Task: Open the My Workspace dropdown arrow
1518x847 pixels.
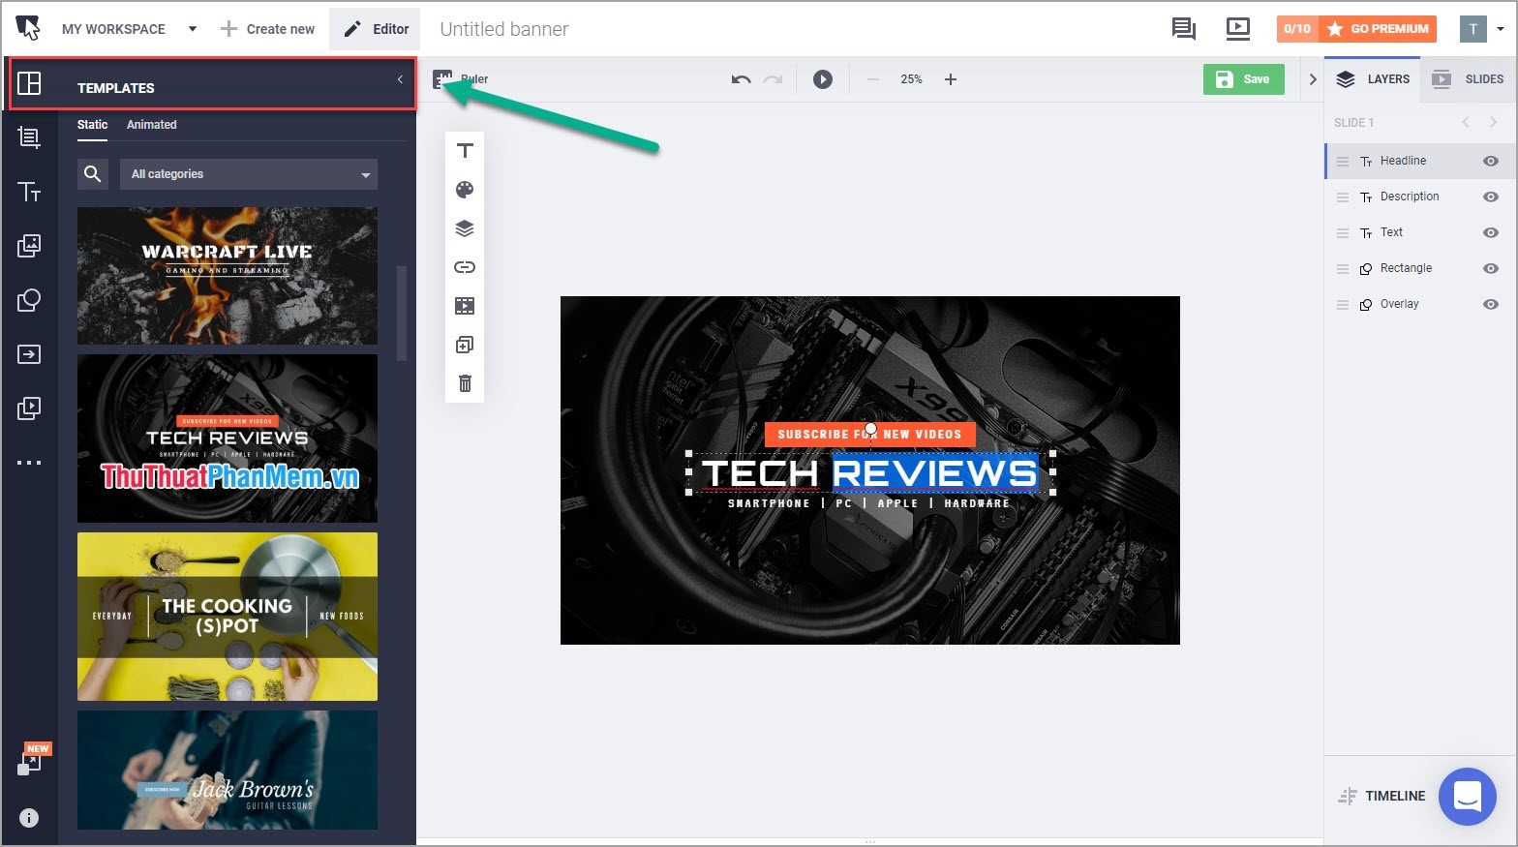Action: (192, 29)
